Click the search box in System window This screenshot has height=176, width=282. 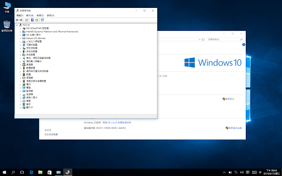pos(225,39)
